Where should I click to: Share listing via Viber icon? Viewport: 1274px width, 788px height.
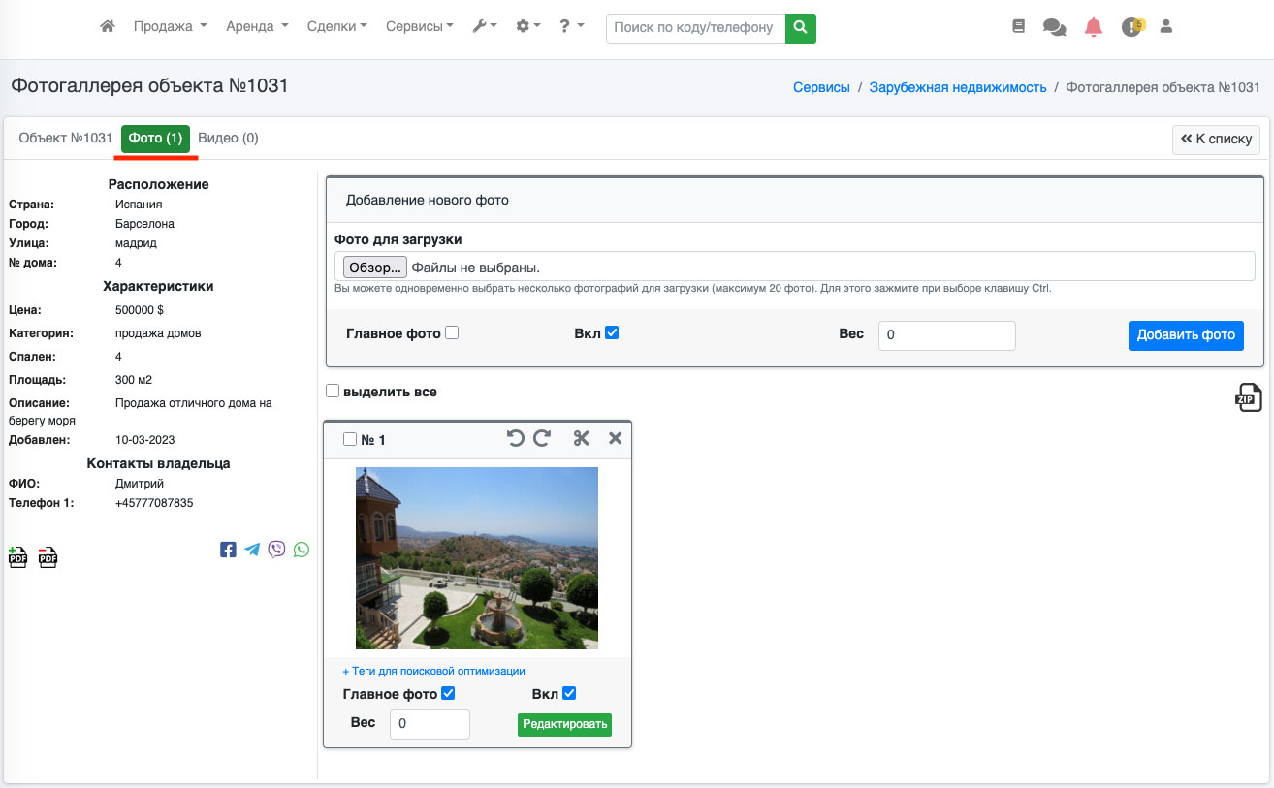tap(277, 550)
